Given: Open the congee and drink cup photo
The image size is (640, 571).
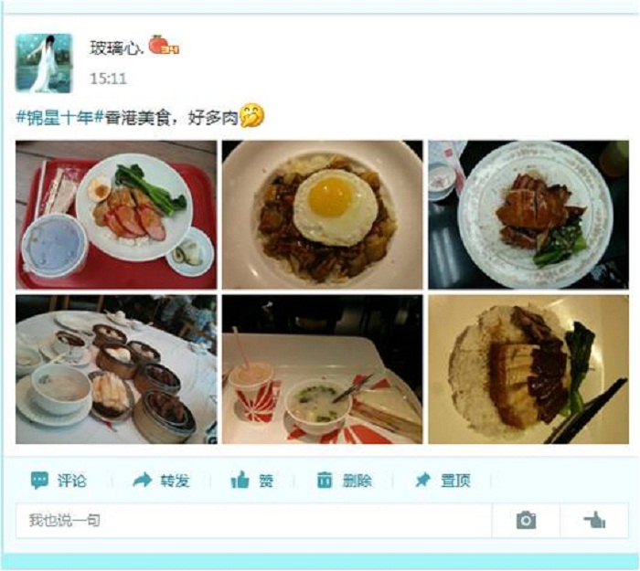Looking at the screenshot, I should pyautogui.click(x=323, y=369).
